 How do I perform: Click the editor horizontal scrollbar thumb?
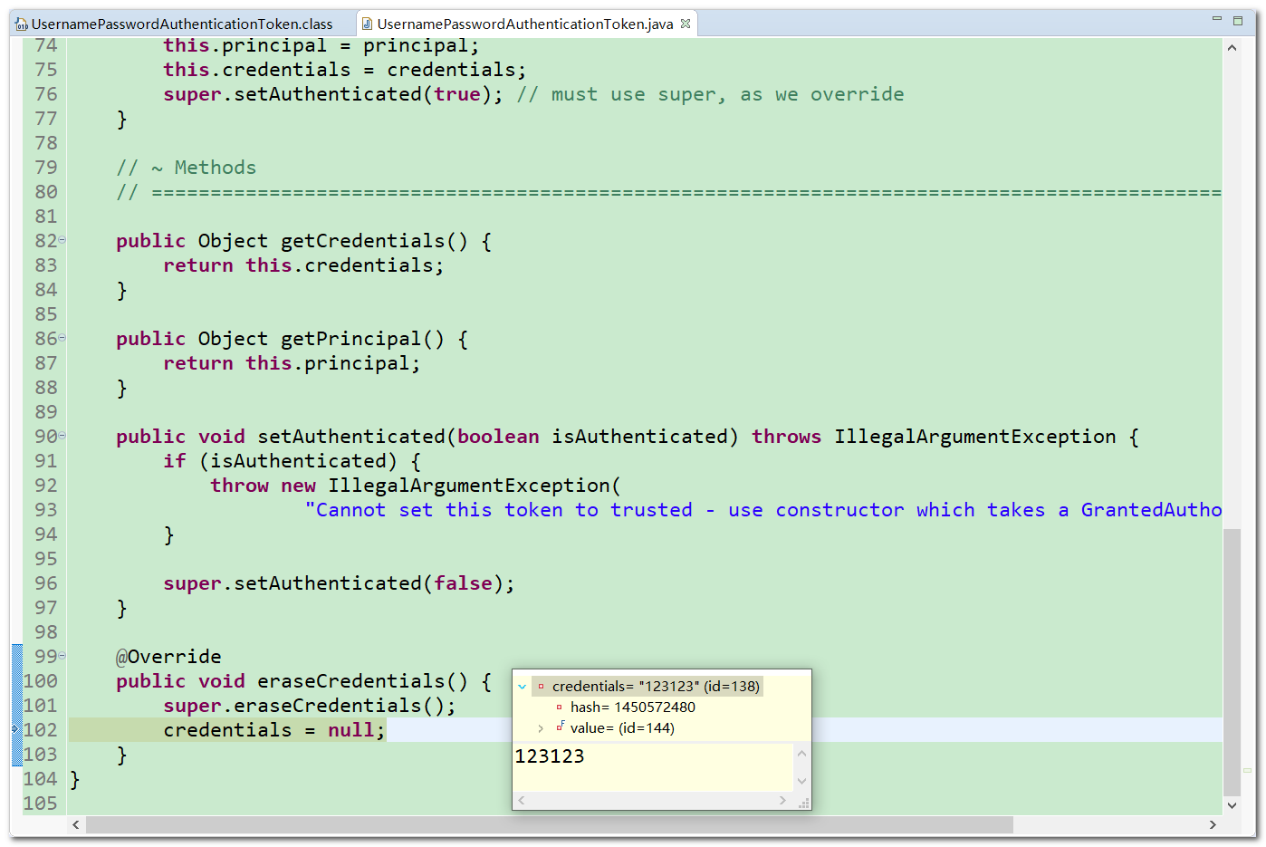(550, 824)
